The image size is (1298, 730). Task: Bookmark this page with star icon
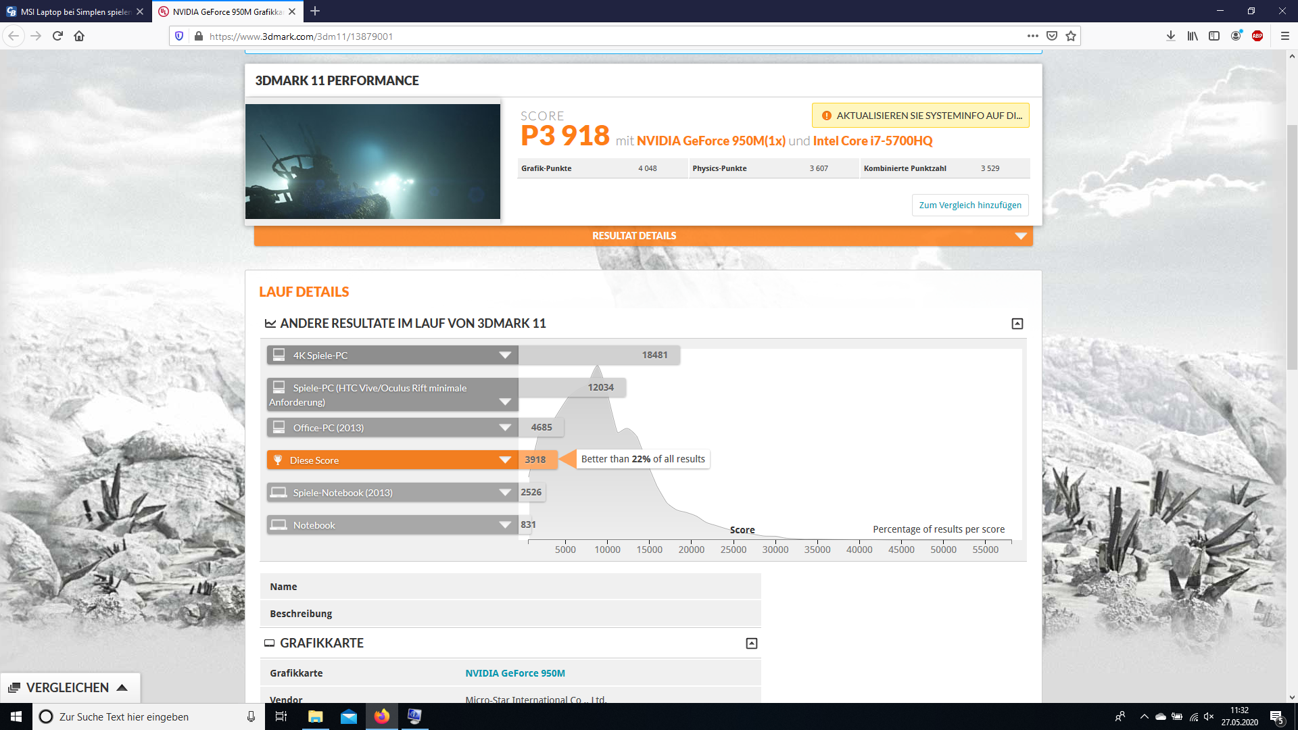[1071, 36]
